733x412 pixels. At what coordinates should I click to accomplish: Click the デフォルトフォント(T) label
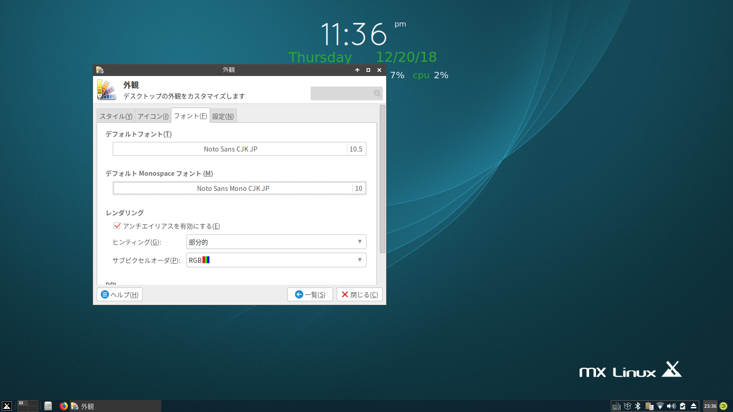pyautogui.click(x=138, y=134)
